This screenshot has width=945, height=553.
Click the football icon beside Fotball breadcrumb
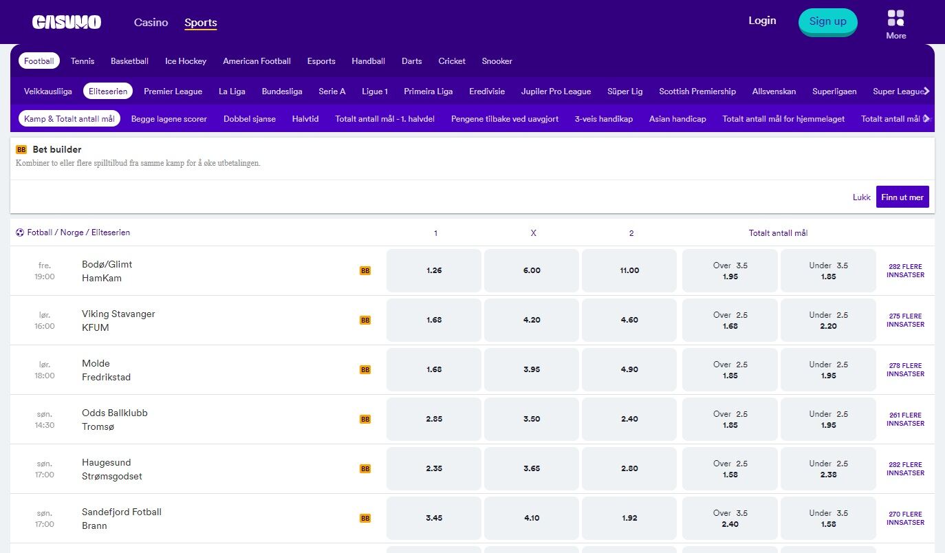click(20, 232)
